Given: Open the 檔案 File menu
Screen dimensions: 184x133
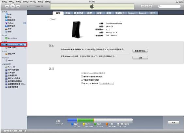Looking at the screenshot, I should tap(4, 2).
